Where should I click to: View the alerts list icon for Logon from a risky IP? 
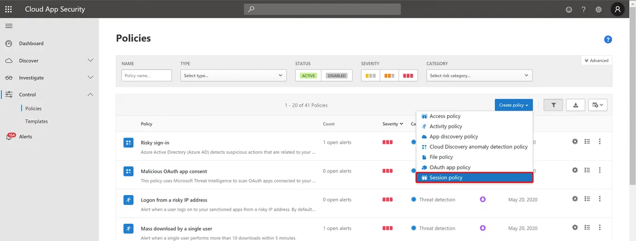pos(587,199)
